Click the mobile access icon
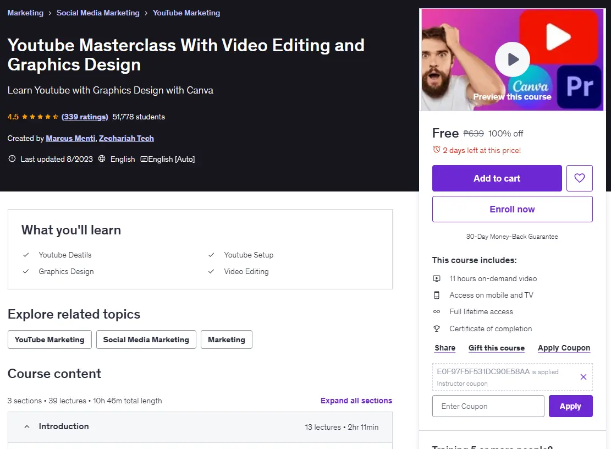Image resolution: width=611 pixels, height=449 pixels. point(437,295)
